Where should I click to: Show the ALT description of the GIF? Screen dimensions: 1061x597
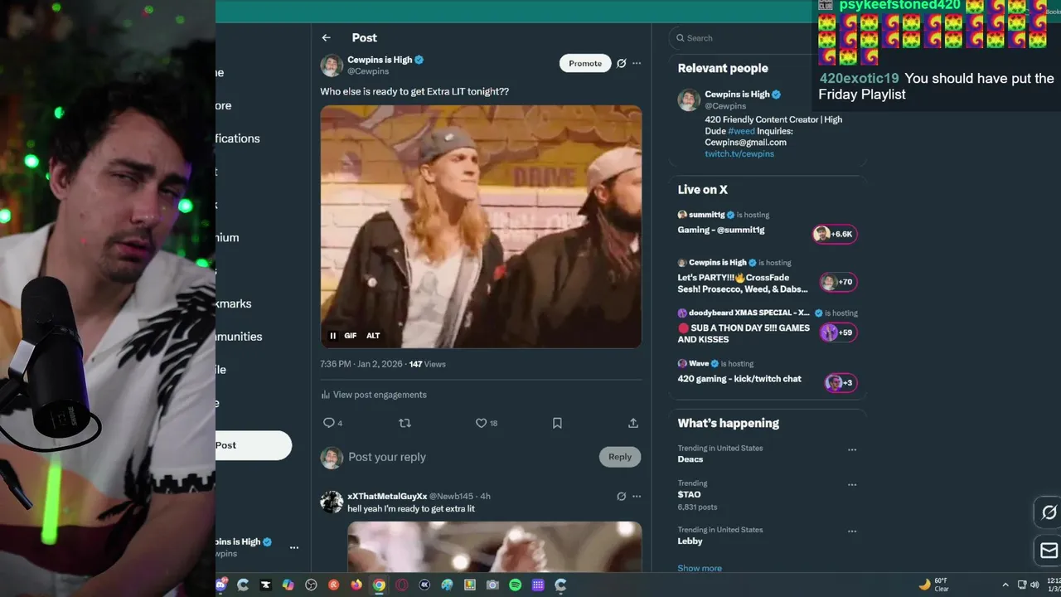(x=373, y=336)
